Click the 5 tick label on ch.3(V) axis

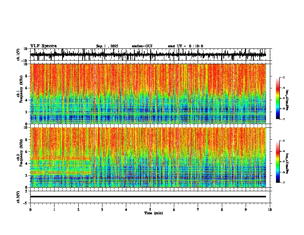coord(26,191)
